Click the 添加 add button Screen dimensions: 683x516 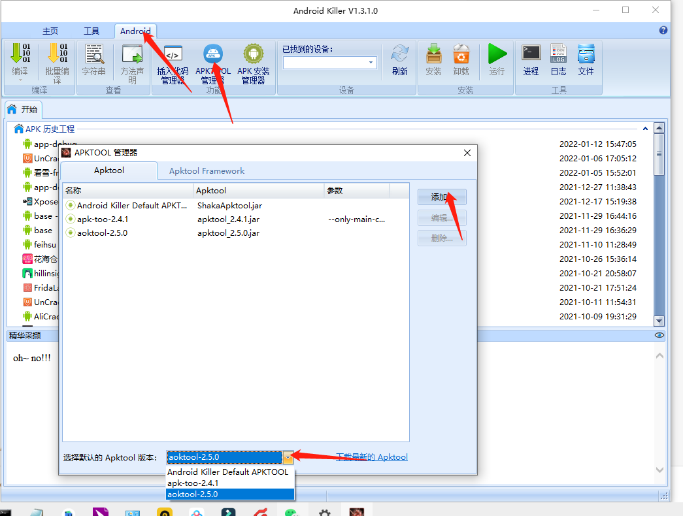point(442,197)
